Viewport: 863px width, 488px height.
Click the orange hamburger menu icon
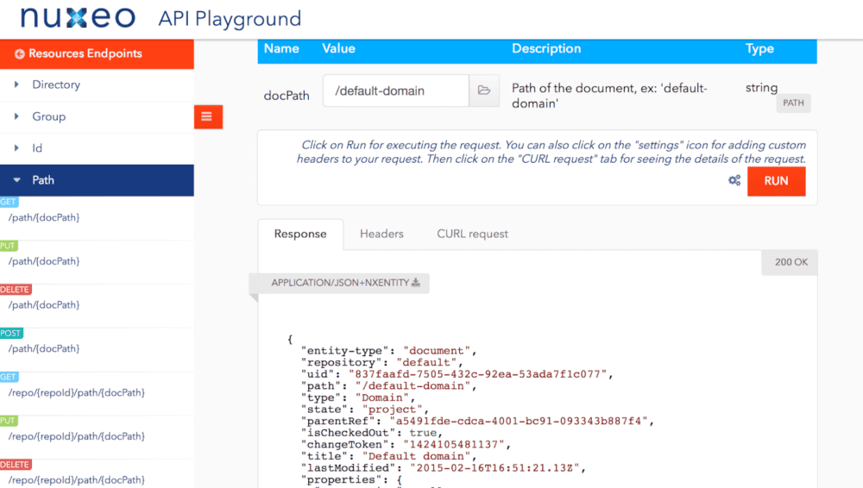tap(207, 116)
